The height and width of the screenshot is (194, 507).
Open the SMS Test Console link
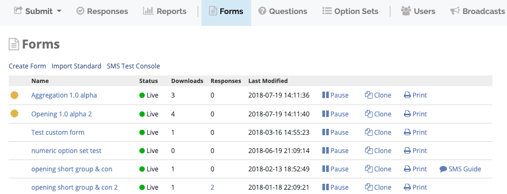click(133, 66)
